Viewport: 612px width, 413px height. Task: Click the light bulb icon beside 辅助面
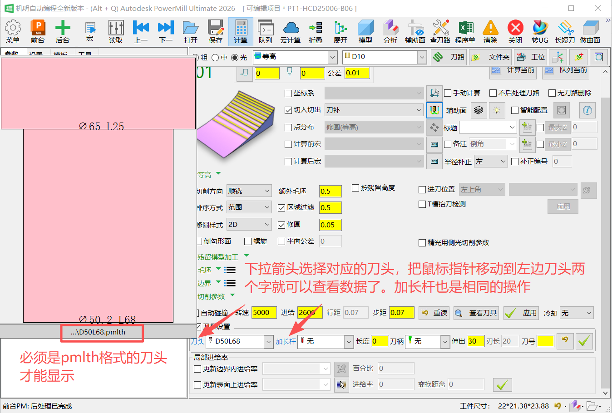click(x=497, y=110)
